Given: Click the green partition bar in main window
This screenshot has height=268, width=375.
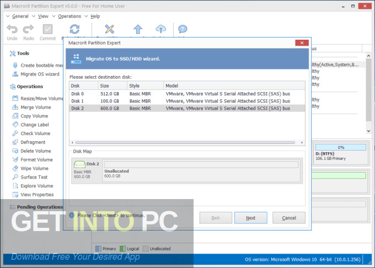Looking at the screenshot, I should 339,175.
